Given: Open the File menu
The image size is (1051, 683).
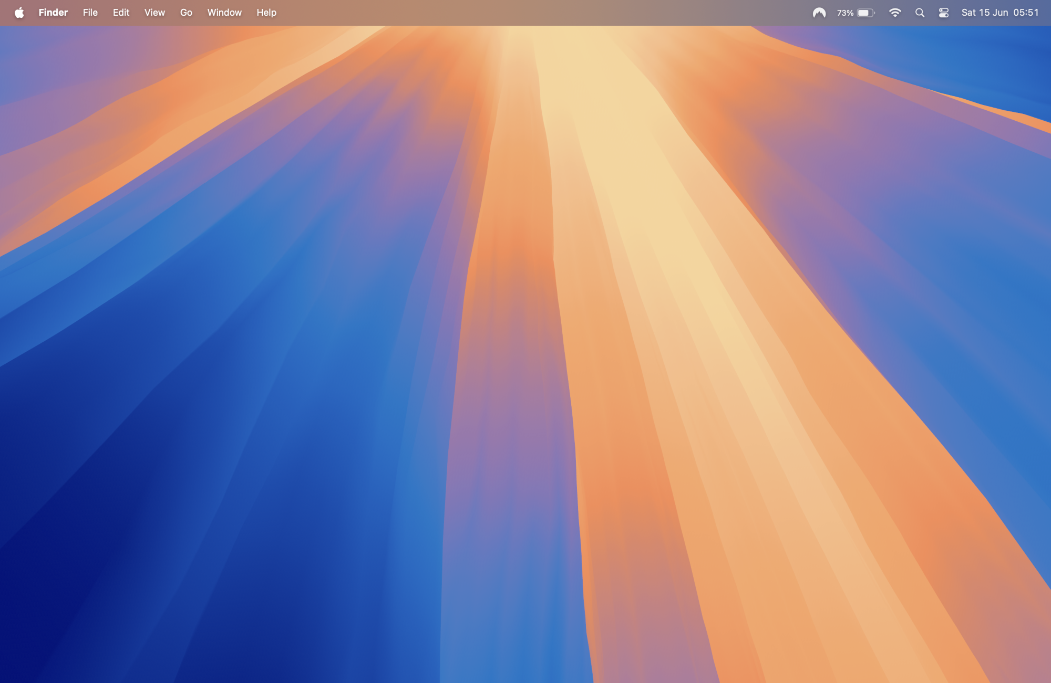Looking at the screenshot, I should (90, 13).
